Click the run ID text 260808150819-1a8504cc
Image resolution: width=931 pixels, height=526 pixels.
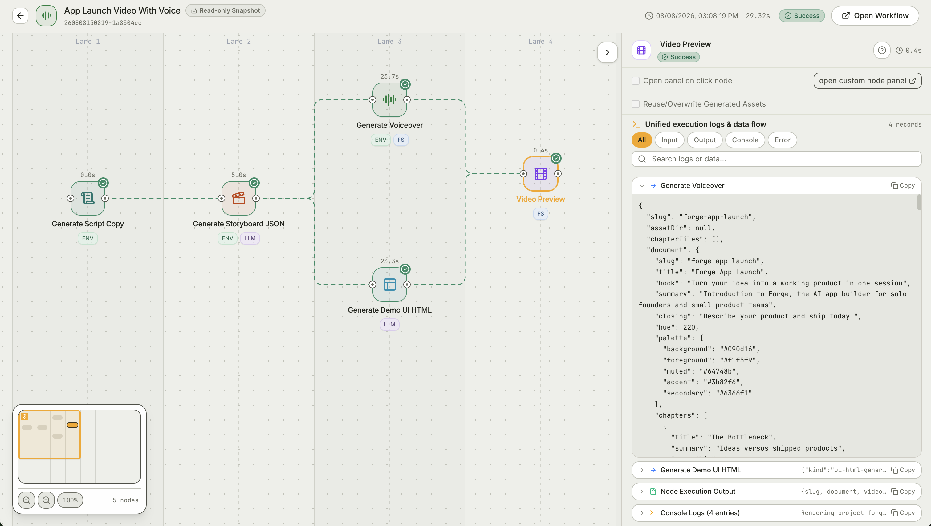tap(103, 23)
